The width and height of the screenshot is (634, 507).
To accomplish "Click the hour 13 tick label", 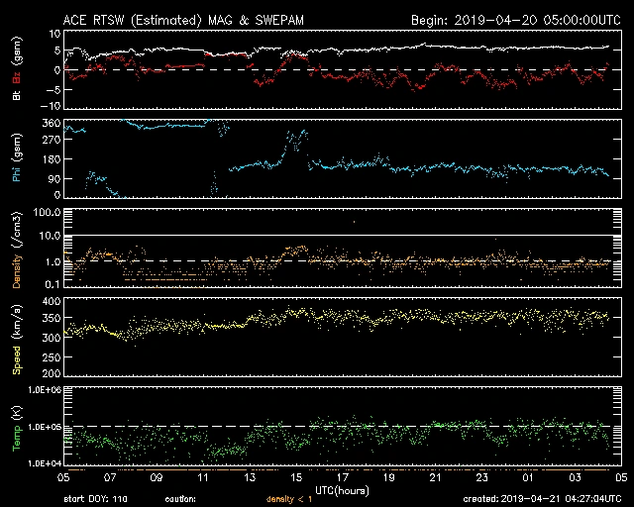I will pyautogui.click(x=251, y=476).
